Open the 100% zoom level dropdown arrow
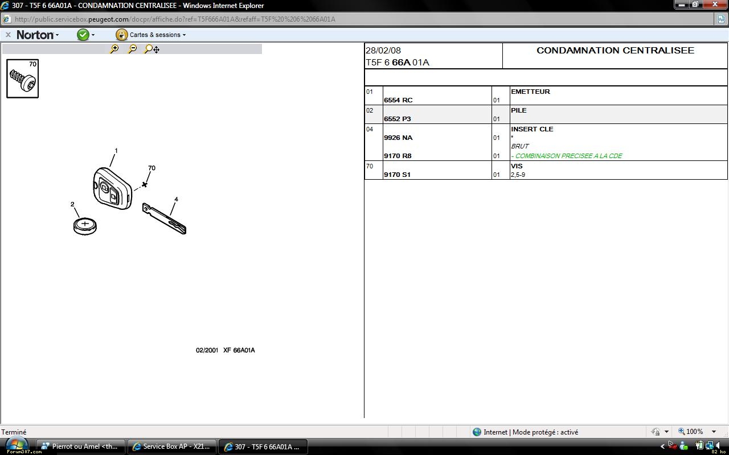This screenshot has height=455, width=729. click(x=714, y=432)
